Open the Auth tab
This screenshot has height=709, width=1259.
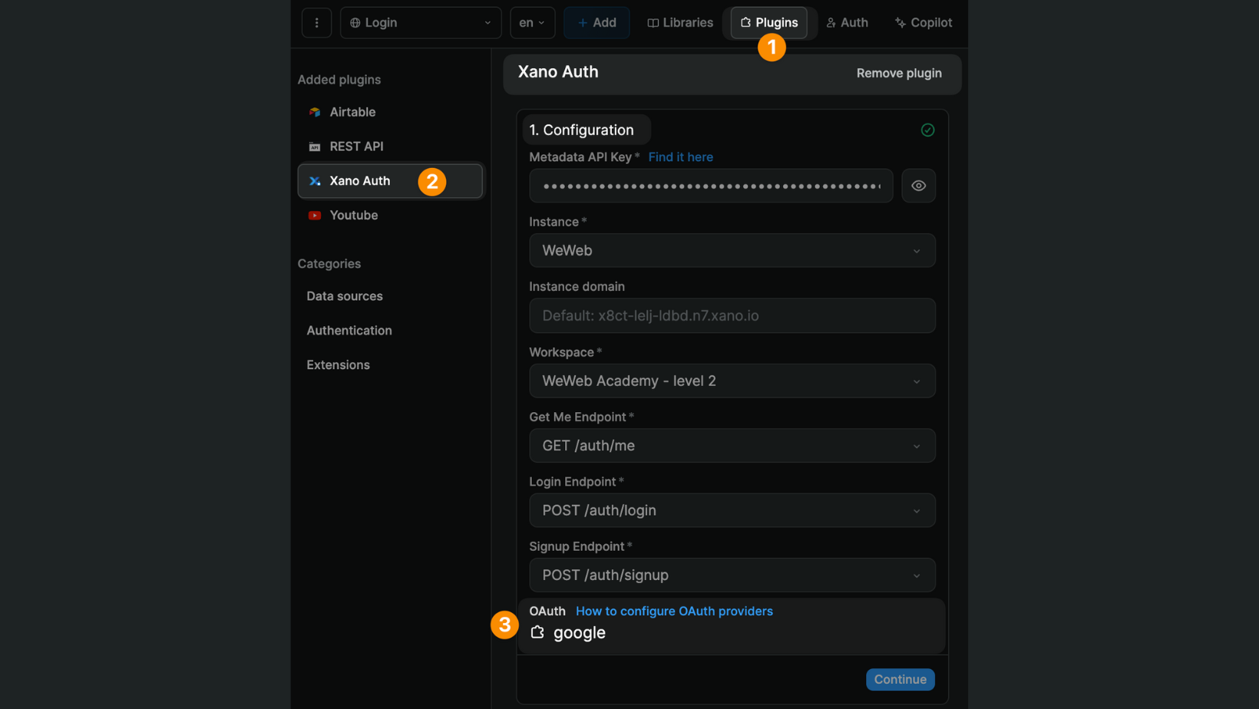[x=848, y=22]
